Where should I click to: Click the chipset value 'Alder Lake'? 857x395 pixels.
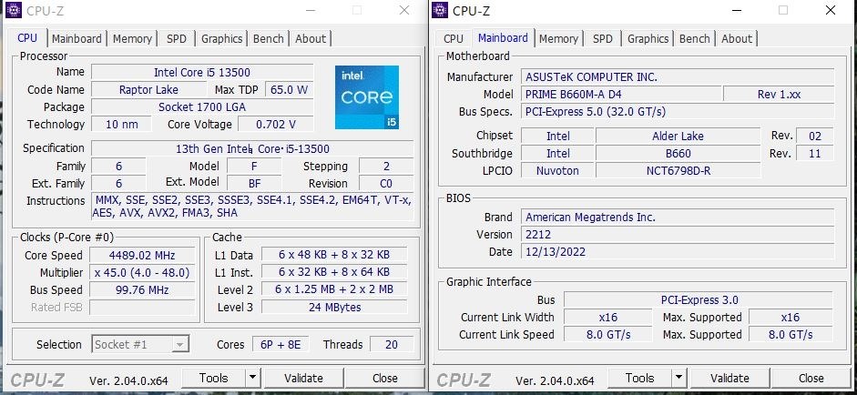678,136
